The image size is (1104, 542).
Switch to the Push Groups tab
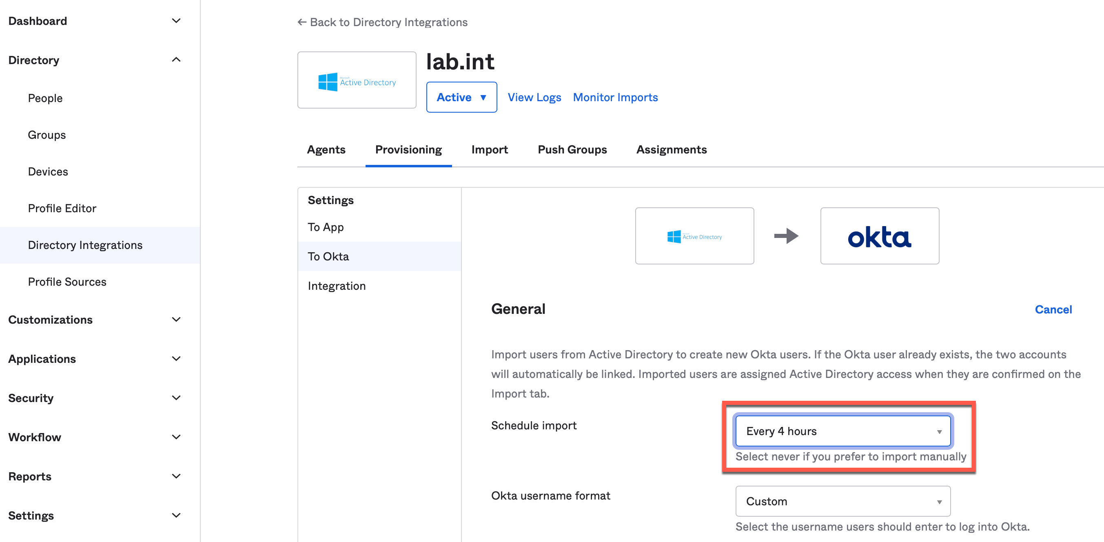(x=572, y=150)
